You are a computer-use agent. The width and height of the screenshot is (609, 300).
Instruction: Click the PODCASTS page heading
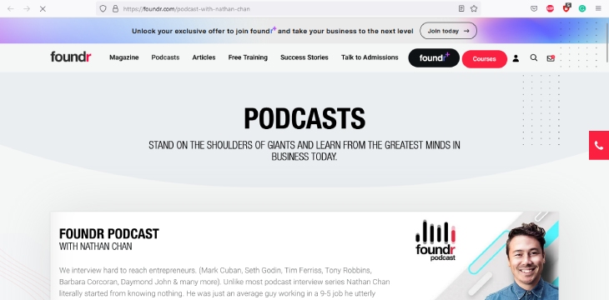coord(304,118)
